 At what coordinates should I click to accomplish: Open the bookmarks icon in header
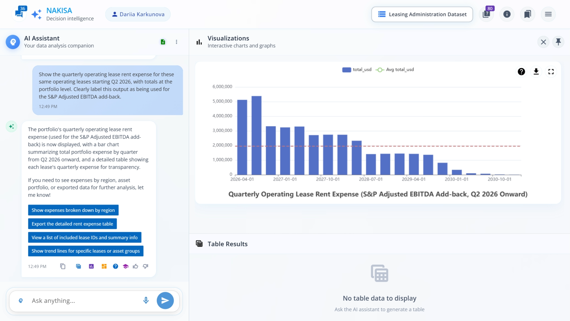point(528,14)
